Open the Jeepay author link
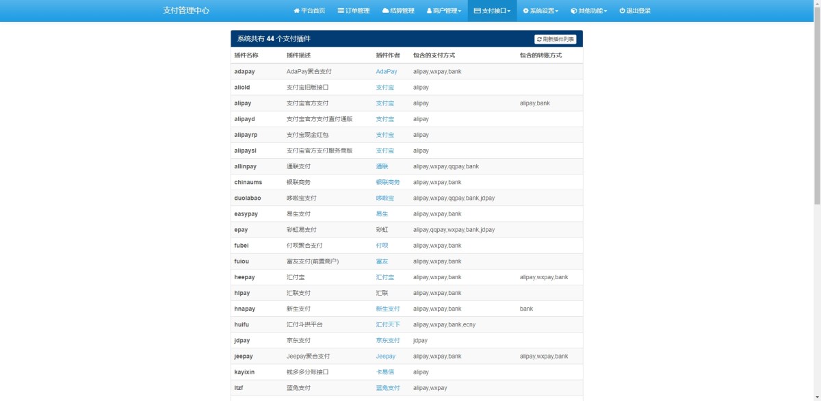821x401 pixels. pyautogui.click(x=386, y=356)
